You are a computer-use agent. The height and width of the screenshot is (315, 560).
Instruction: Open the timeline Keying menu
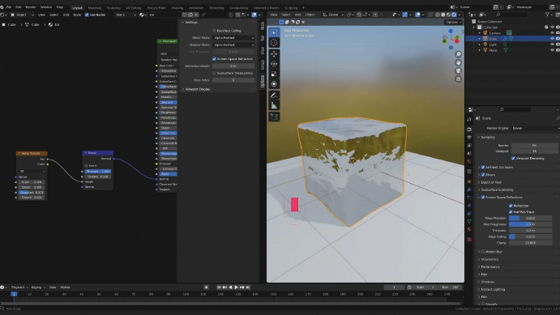click(37, 287)
